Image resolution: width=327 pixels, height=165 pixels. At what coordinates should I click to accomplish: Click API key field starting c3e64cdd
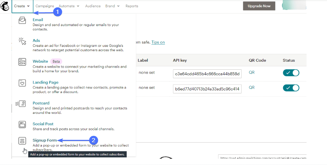coord(207,74)
